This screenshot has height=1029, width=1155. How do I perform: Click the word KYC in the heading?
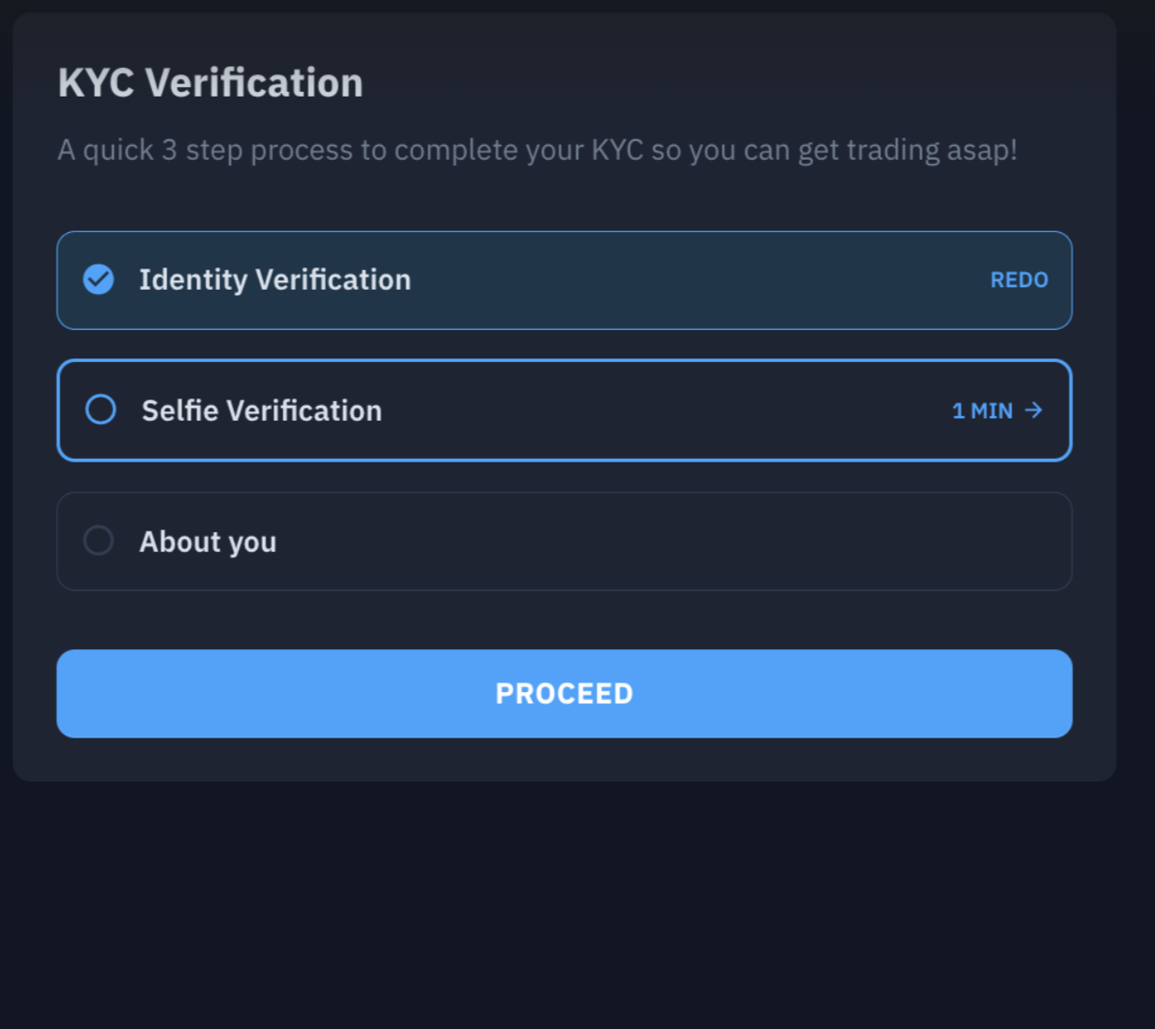pyautogui.click(x=96, y=83)
